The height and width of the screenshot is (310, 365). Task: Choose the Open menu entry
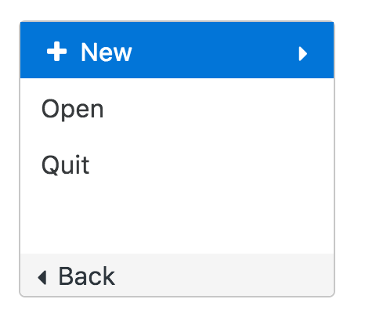(x=177, y=108)
